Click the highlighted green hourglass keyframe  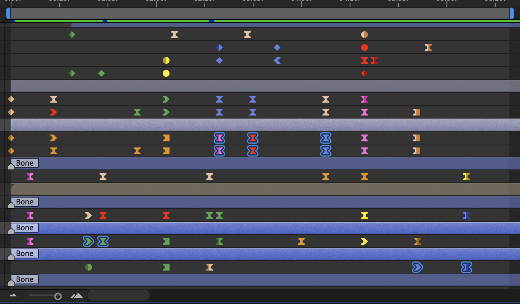click(103, 241)
